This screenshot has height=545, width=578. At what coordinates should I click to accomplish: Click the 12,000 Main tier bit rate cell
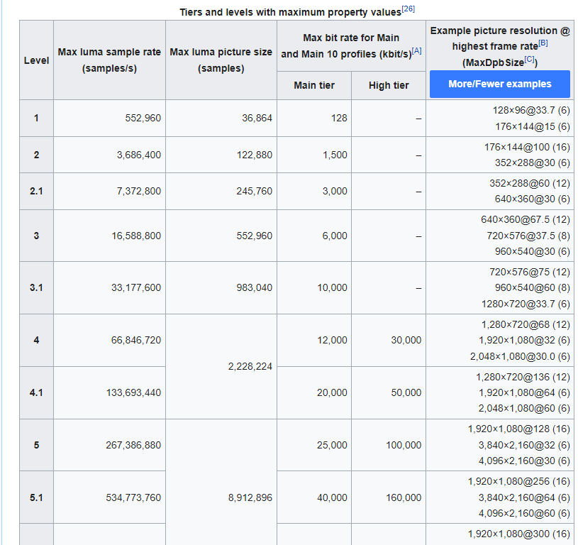pyautogui.click(x=314, y=340)
